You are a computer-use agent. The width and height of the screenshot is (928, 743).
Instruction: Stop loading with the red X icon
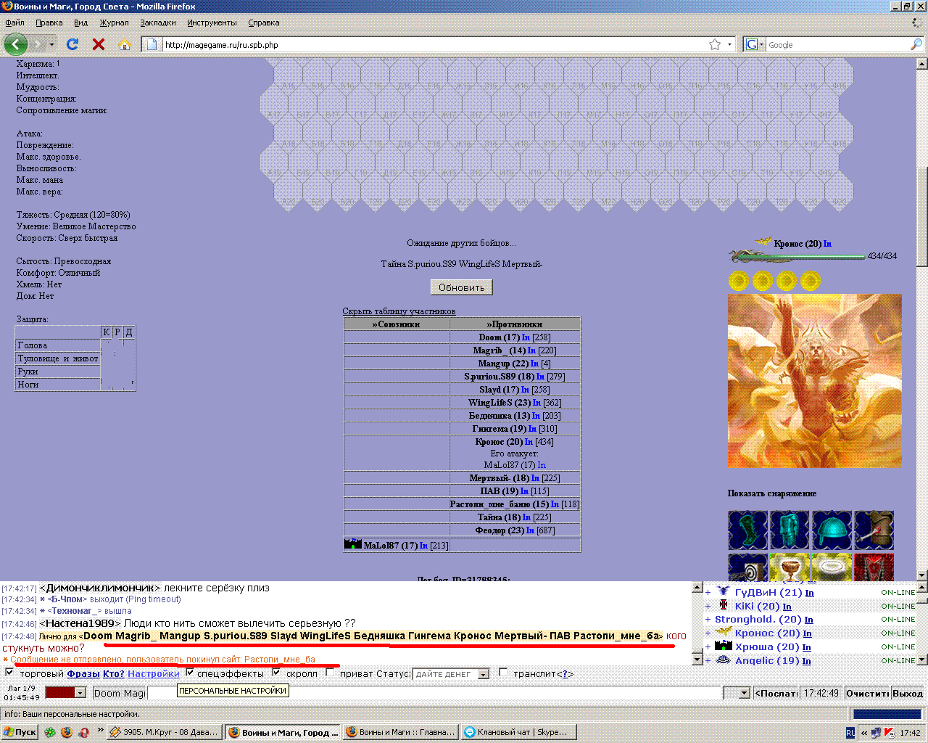99,44
